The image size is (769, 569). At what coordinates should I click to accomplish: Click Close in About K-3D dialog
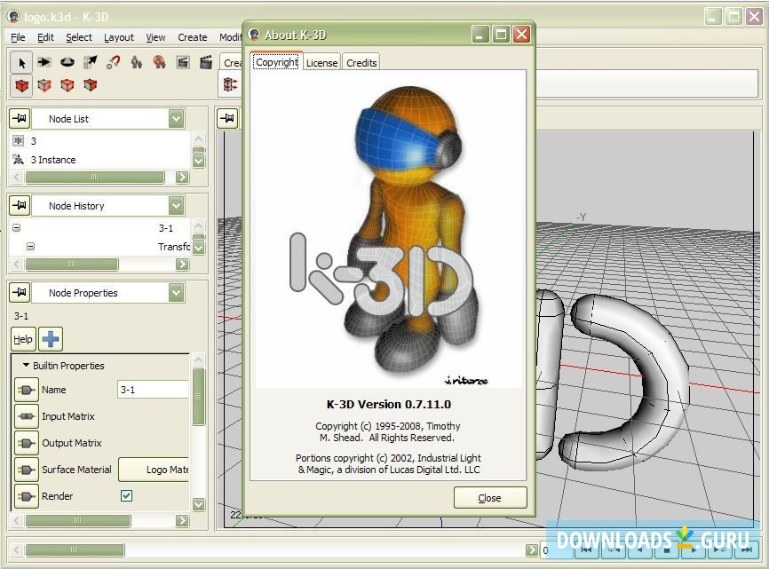click(x=490, y=498)
